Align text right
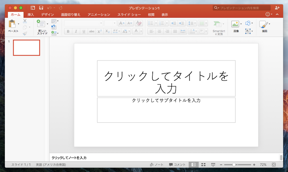The height and width of the screenshot is (172, 288). pyautogui.click(x=167, y=31)
